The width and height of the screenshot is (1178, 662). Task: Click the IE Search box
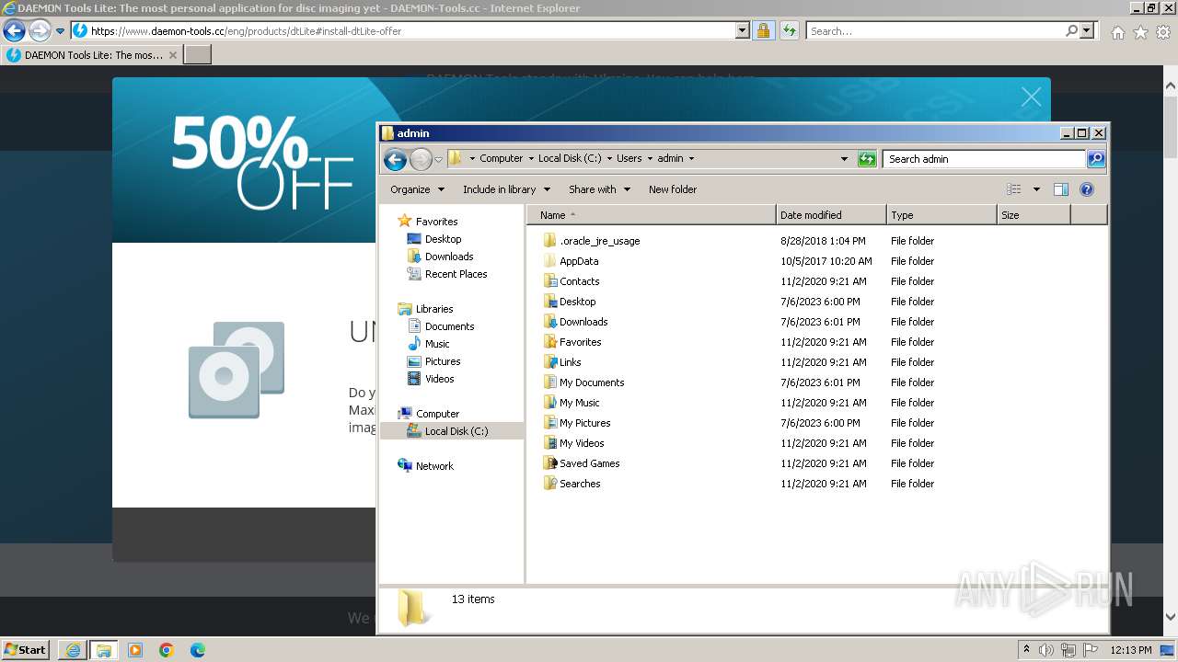[936, 31]
